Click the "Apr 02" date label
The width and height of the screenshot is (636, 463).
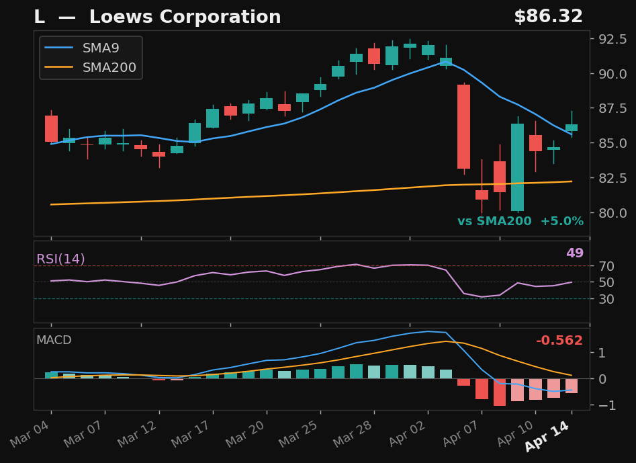coord(407,434)
